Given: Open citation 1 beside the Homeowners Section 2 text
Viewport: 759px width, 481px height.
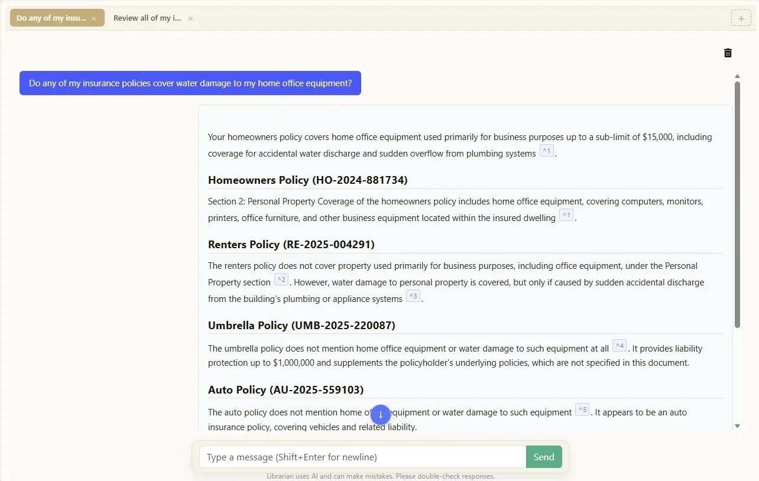Looking at the screenshot, I should click(566, 215).
